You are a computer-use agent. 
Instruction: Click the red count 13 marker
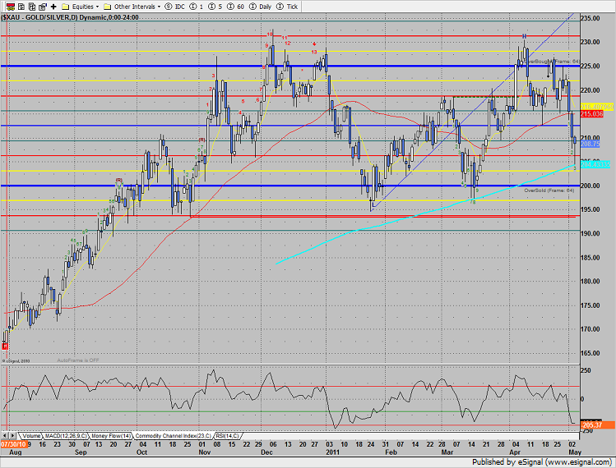[x=314, y=52]
